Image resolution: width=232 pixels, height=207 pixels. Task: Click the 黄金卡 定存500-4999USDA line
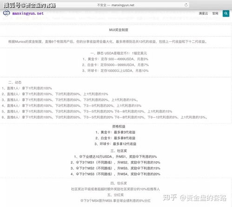point(115,59)
